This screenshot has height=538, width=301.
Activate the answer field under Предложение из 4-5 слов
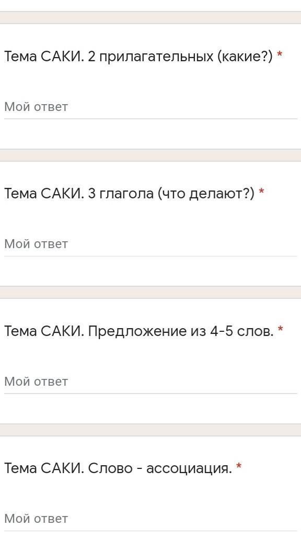coord(150,382)
